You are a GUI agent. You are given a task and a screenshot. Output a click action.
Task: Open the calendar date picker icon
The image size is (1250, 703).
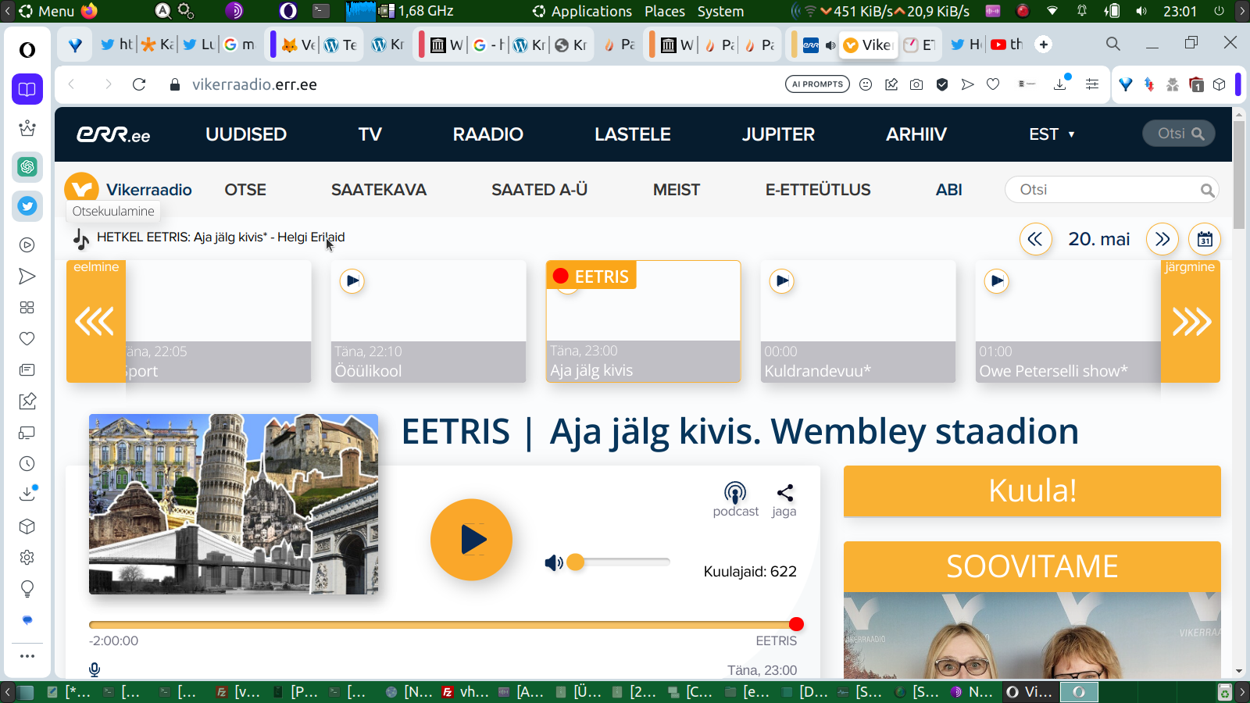point(1205,239)
